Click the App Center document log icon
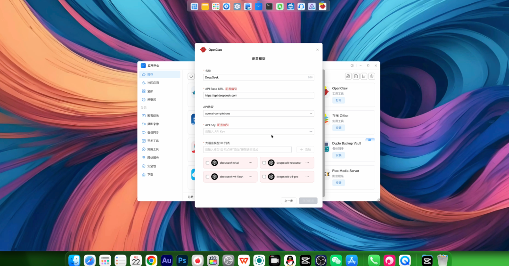 pos(356,76)
